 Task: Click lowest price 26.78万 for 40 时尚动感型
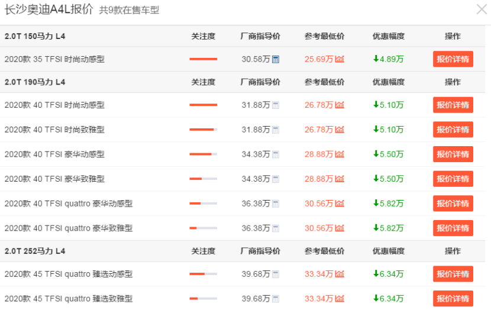(x=319, y=105)
